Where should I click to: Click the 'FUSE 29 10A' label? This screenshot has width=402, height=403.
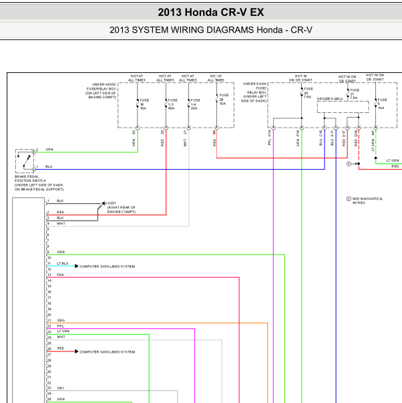pos(224,99)
